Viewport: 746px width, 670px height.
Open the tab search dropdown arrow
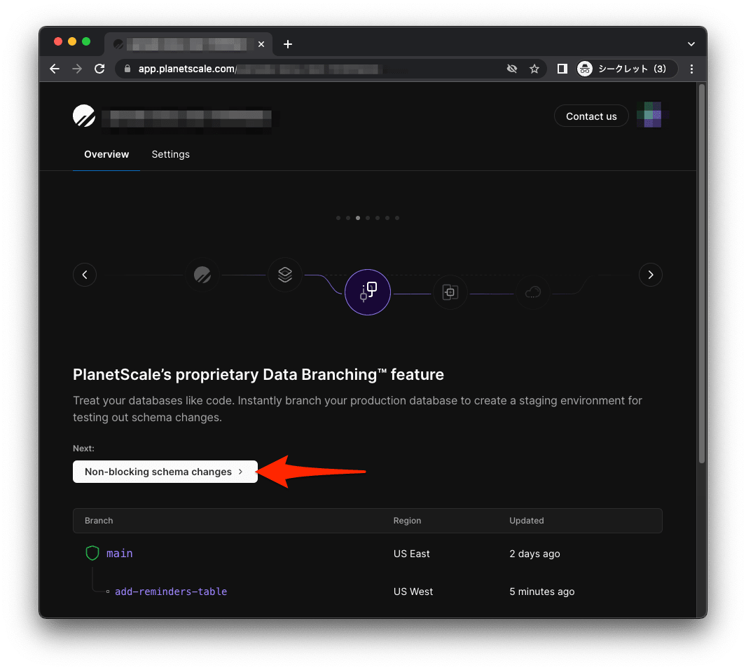click(x=691, y=44)
